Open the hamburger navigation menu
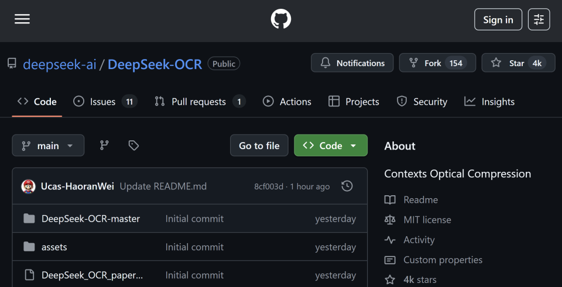The width and height of the screenshot is (562, 287). point(22,19)
